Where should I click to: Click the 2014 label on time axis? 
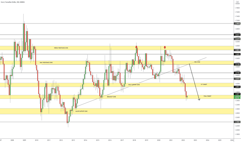(85, 140)
